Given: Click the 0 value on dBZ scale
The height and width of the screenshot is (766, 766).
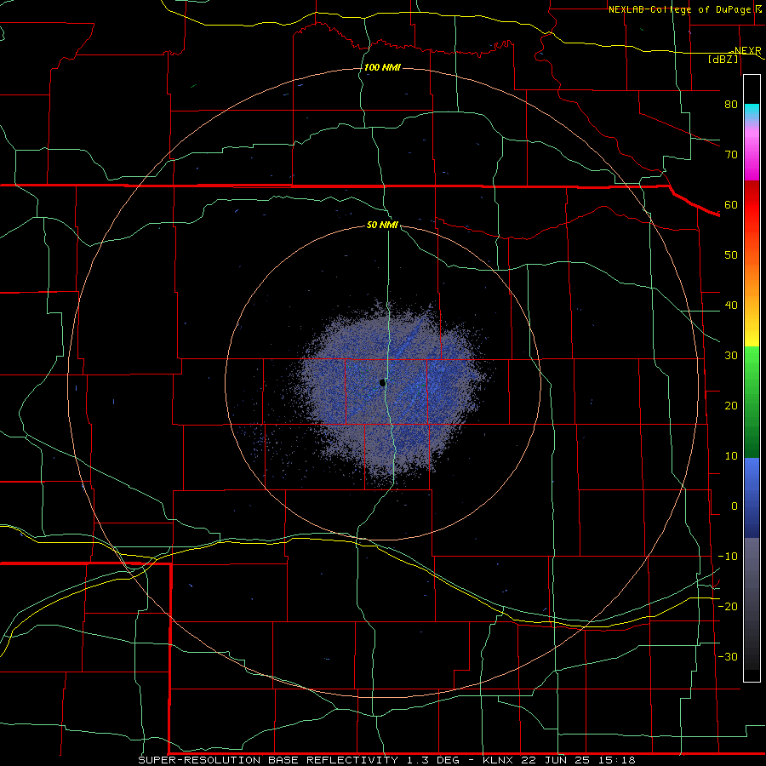Looking at the screenshot, I should tap(735, 506).
